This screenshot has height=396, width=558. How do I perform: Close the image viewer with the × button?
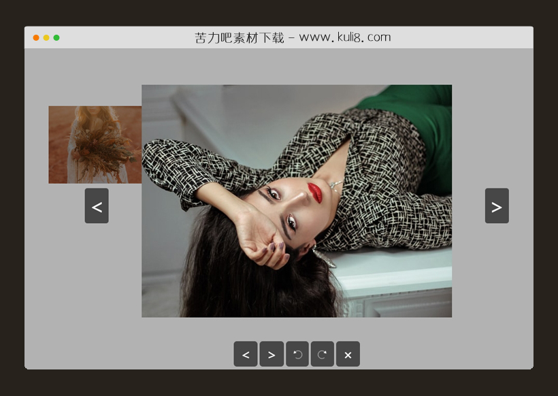click(348, 354)
